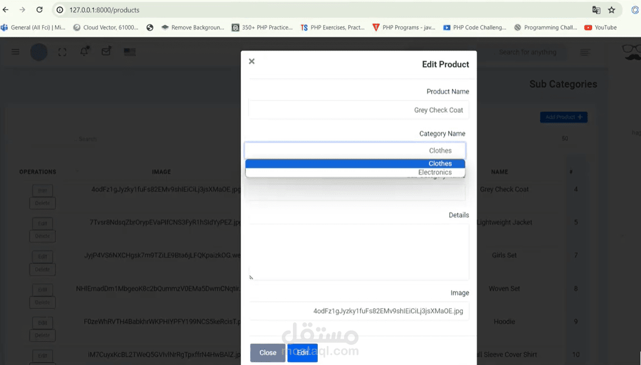Open Cloud Vector bookmark
Viewport: 641px width, 365px height.
click(x=106, y=28)
